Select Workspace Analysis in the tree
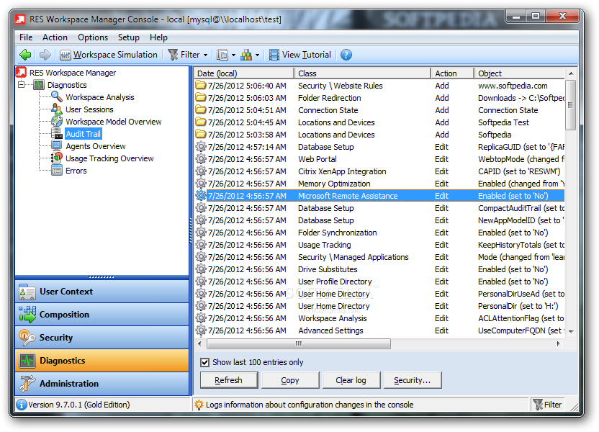 point(99,97)
